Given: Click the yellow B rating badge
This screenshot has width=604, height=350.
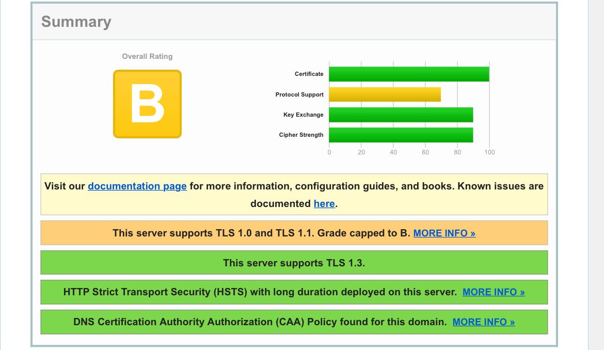Looking at the screenshot, I should tap(147, 104).
